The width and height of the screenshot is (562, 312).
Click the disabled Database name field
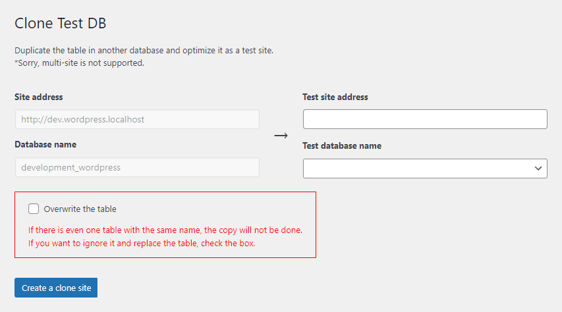click(136, 167)
